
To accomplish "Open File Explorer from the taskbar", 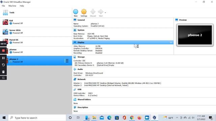I will click(94, 118).
